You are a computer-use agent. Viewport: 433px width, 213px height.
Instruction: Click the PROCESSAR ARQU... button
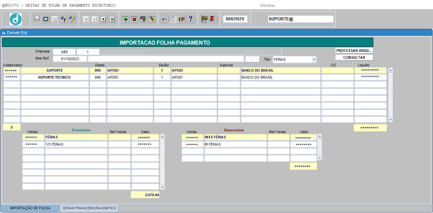[x=354, y=51]
